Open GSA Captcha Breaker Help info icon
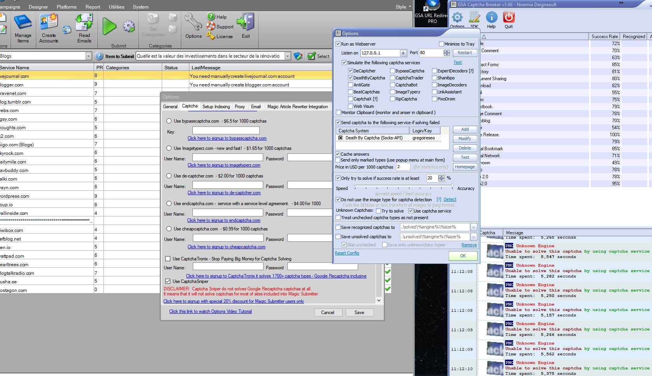Screen dimensions: 652x376 (491, 17)
